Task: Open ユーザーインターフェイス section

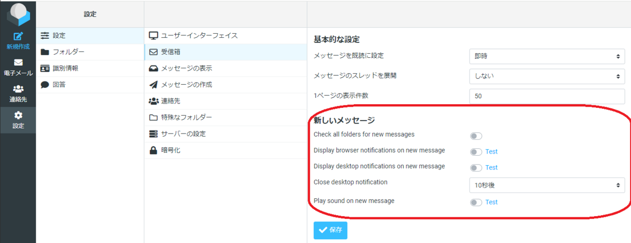Action: [x=226, y=36]
